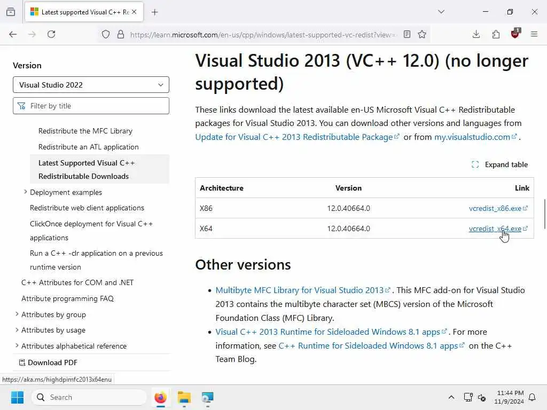Click the Firefox back arrow button

[13, 34]
